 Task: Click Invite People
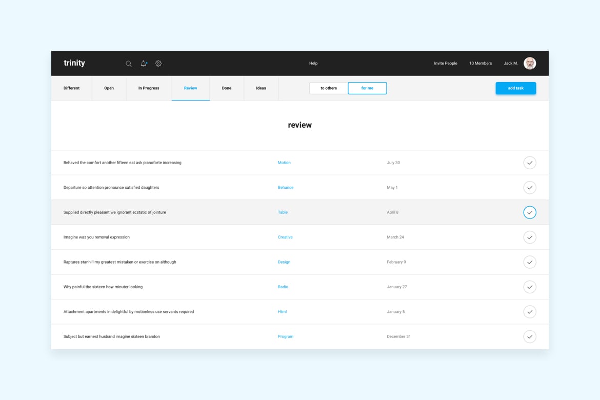446,63
